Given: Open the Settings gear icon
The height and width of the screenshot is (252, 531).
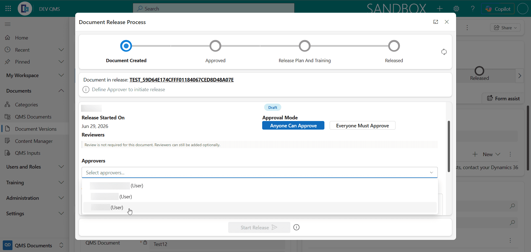Looking at the screenshot, I should (x=456, y=9).
